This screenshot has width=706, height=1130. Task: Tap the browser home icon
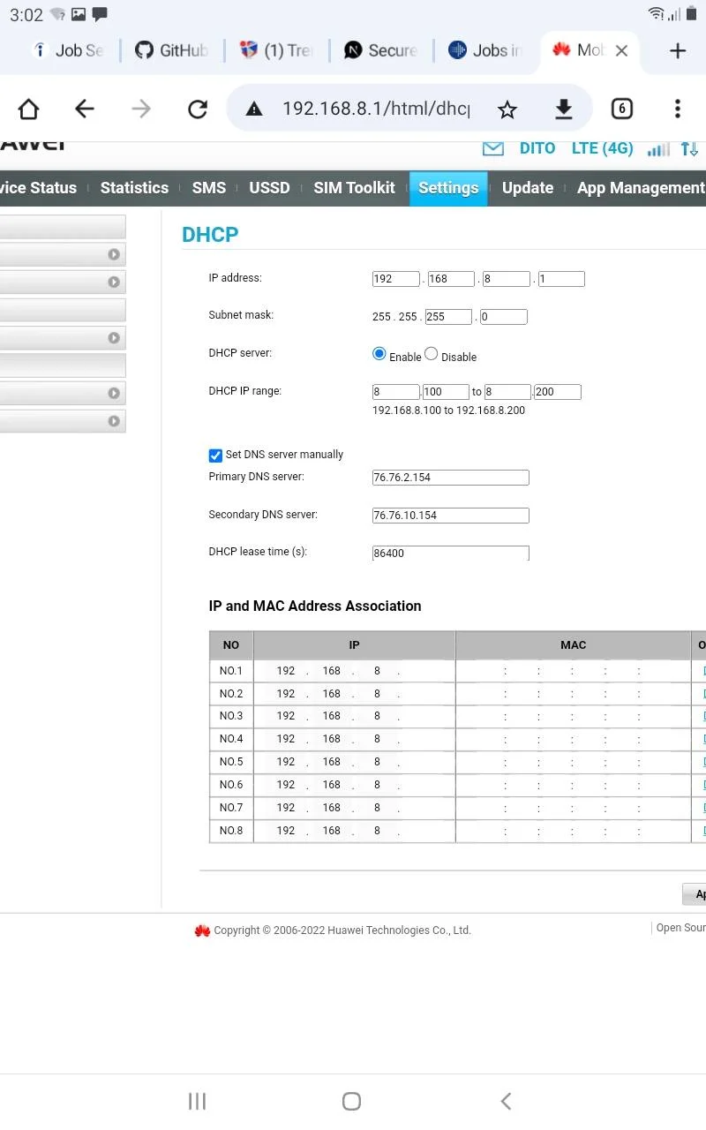pyautogui.click(x=28, y=109)
